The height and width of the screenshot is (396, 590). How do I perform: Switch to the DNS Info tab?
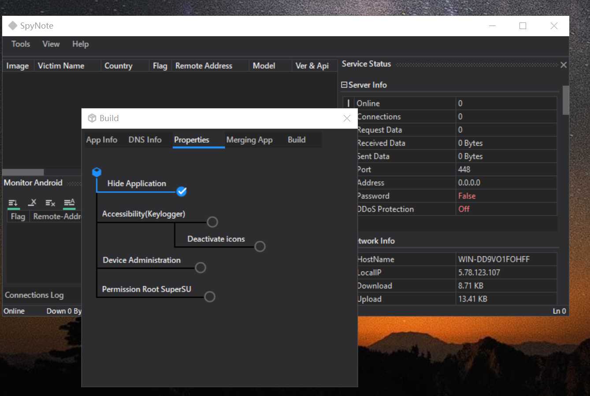tap(145, 140)
